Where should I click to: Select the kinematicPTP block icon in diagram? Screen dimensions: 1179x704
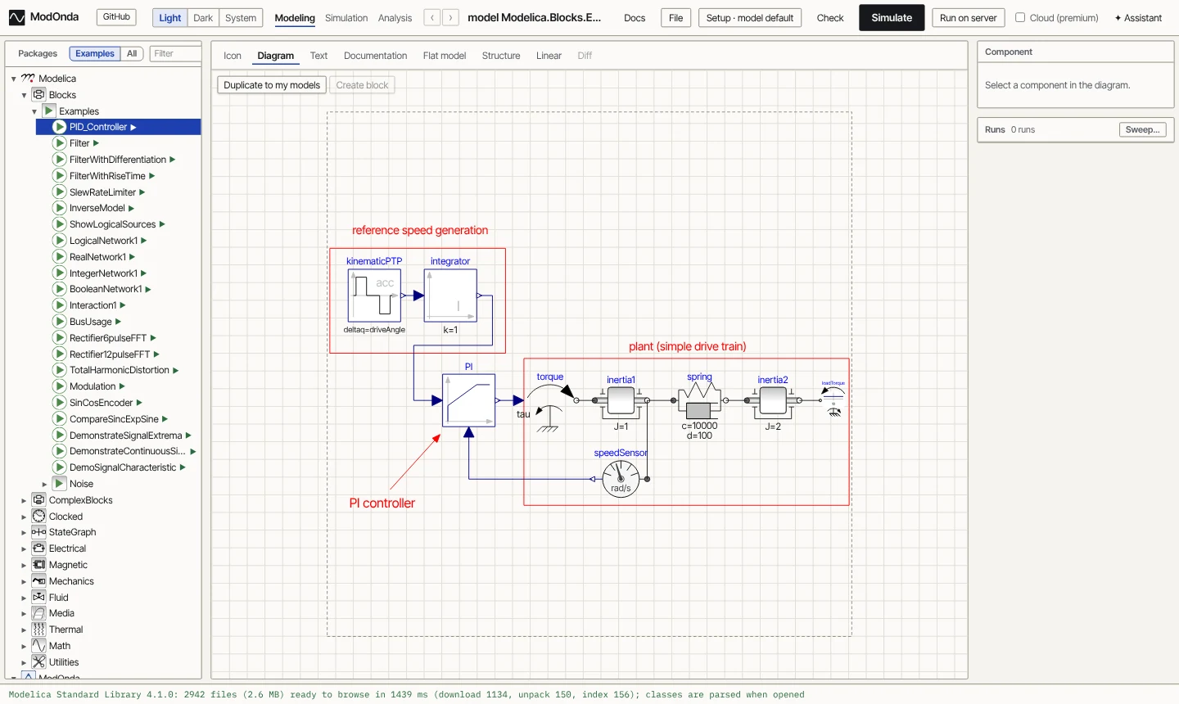click(x=374, y=296)
